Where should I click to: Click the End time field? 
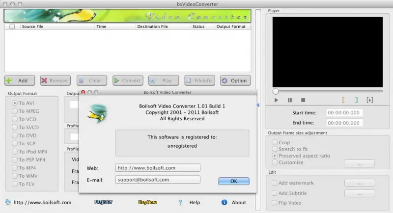344,123
